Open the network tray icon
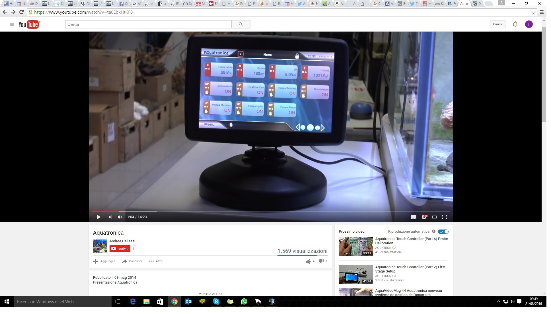 point(505,301)
